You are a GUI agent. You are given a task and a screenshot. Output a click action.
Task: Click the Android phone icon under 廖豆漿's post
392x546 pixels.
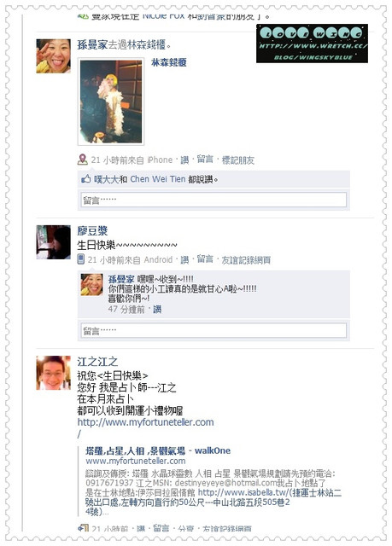tap(81, 259)
